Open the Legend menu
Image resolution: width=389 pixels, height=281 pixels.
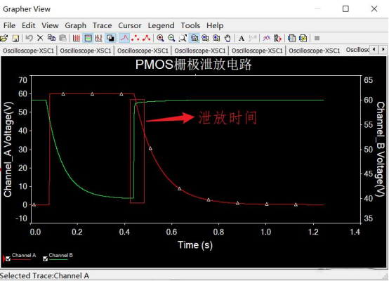point(161,25)
